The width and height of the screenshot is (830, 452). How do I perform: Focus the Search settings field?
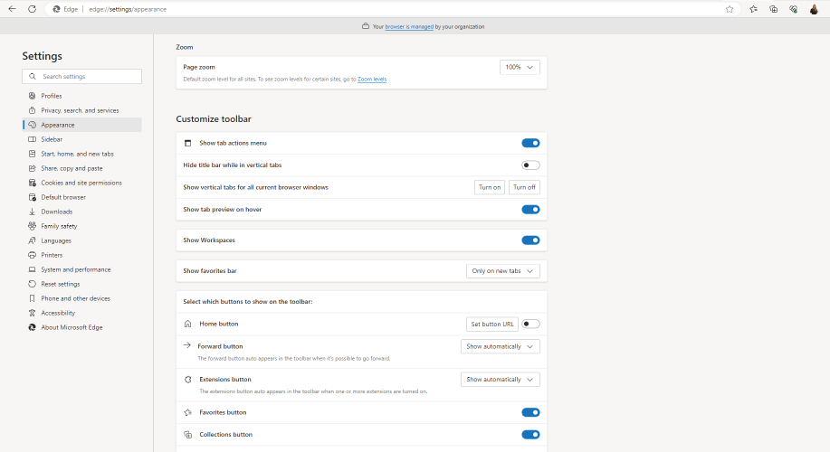pos(82,76)
